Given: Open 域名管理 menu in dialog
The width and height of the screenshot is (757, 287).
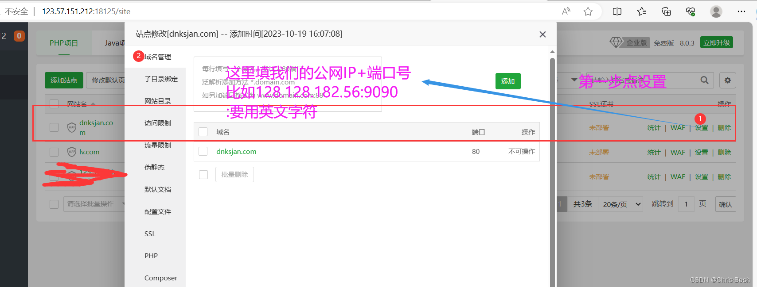Looking at the screenshot, I should (x=158, y=57).
